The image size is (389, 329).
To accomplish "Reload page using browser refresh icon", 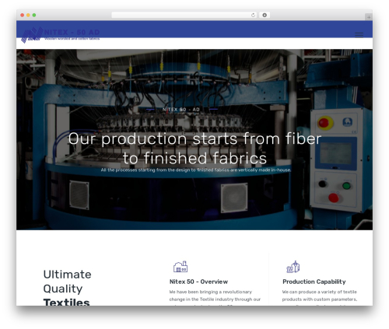I will (x=253, y=15).
